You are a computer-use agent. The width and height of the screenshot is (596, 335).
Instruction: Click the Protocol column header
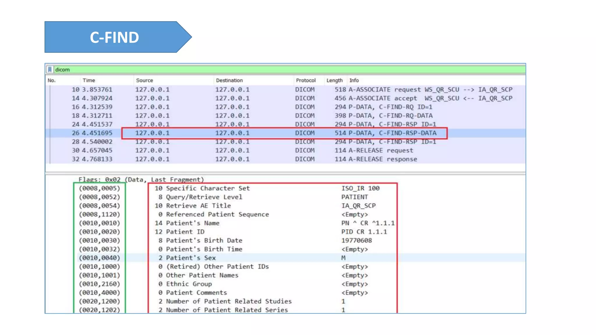306,80
